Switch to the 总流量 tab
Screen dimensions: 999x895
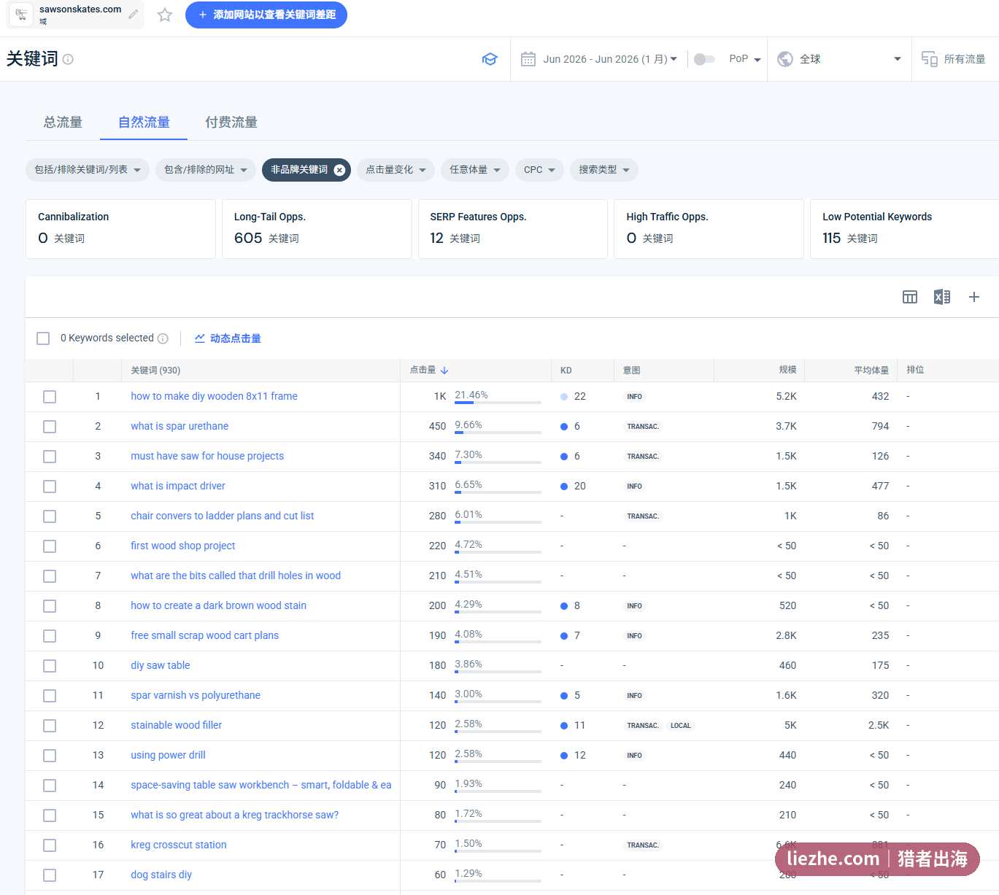pyautogui.click(x=63, y=123)
